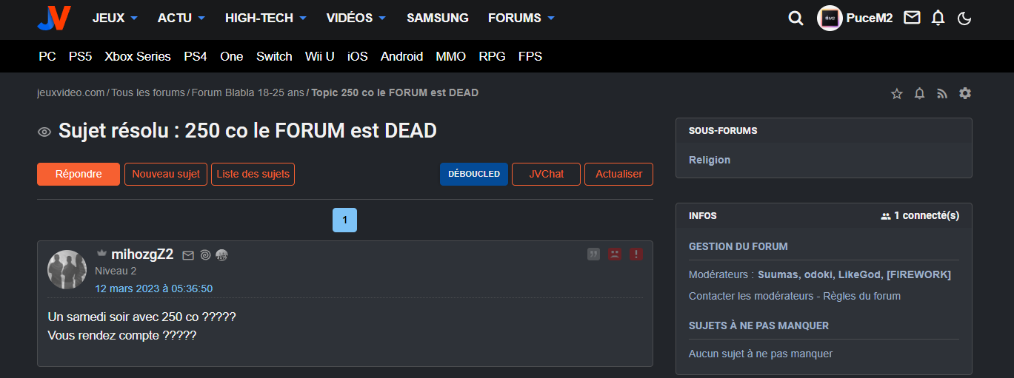Add topic to favorites with star icon
Image resolution: width=1014 pixels, height=378 pixels.
[896, 93]
